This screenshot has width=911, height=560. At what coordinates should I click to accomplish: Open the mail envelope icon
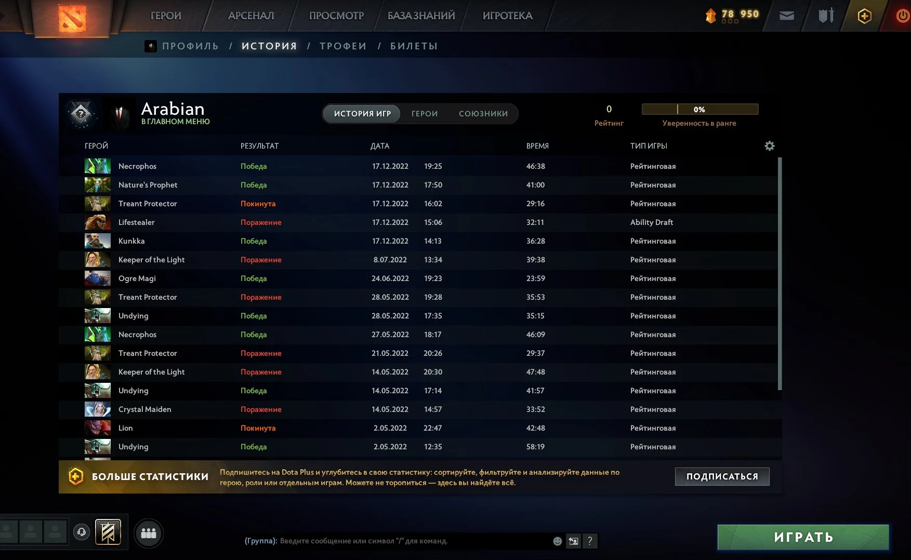787,16
